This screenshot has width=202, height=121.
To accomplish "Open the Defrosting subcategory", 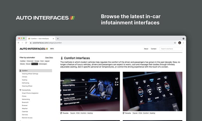I will point(25,83).
